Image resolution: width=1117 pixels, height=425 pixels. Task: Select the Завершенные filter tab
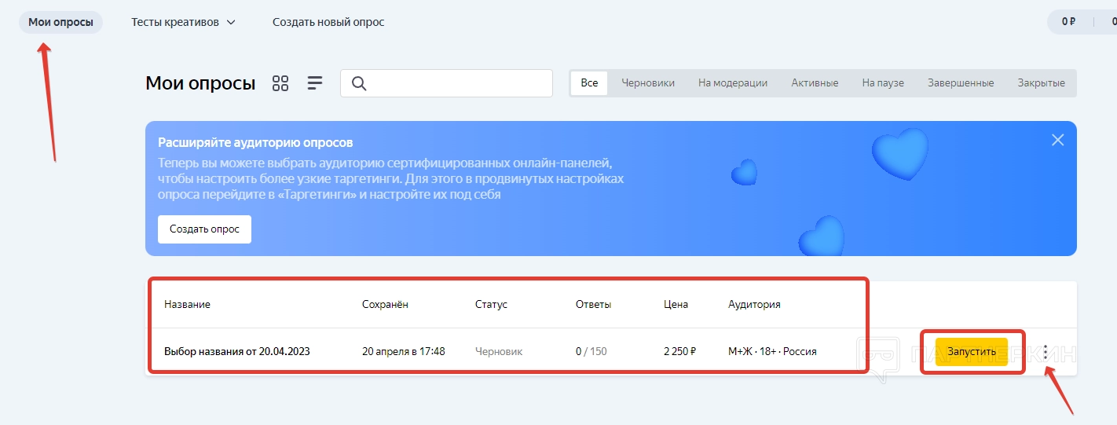[x=961, y=82]
